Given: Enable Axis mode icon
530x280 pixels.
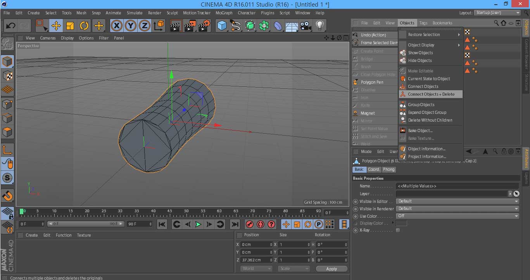Looking at the screenshot, I should click(7, 150).
